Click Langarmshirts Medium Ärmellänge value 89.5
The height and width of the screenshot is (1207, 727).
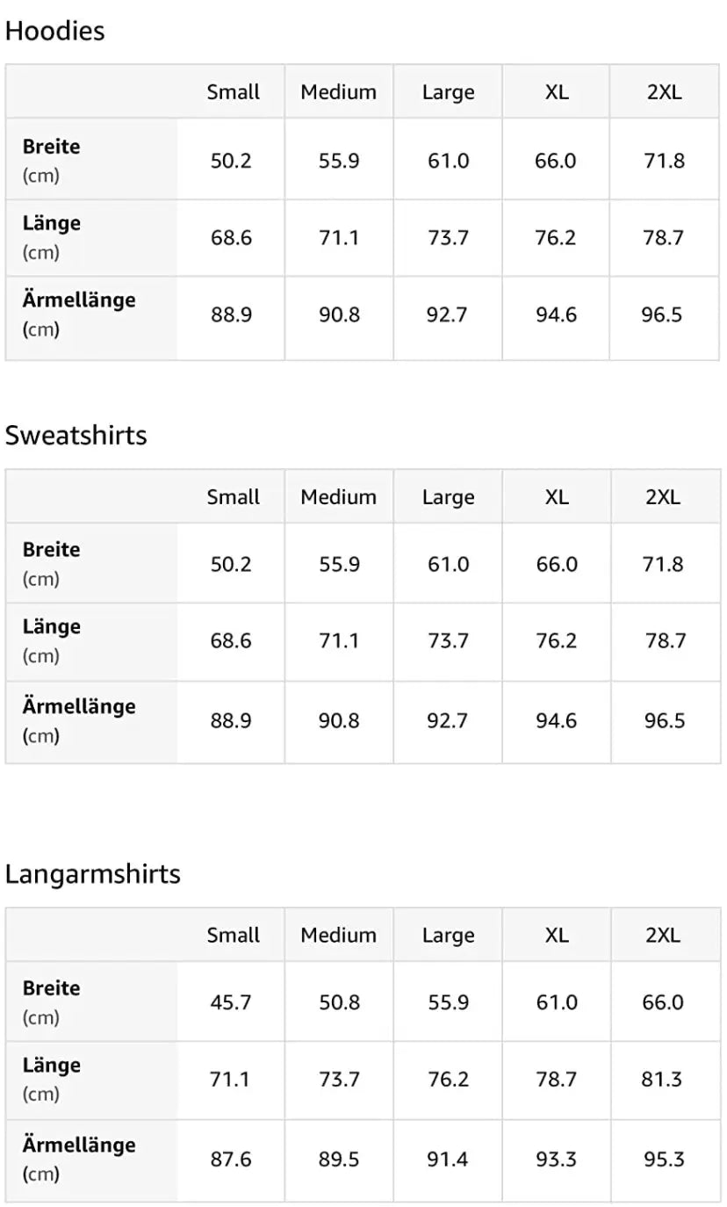(339, 1160)
